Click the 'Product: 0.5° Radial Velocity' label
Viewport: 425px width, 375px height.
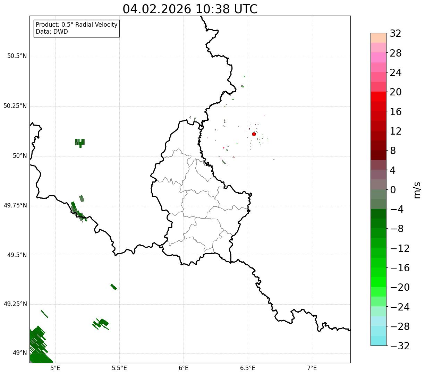point(77,25)
